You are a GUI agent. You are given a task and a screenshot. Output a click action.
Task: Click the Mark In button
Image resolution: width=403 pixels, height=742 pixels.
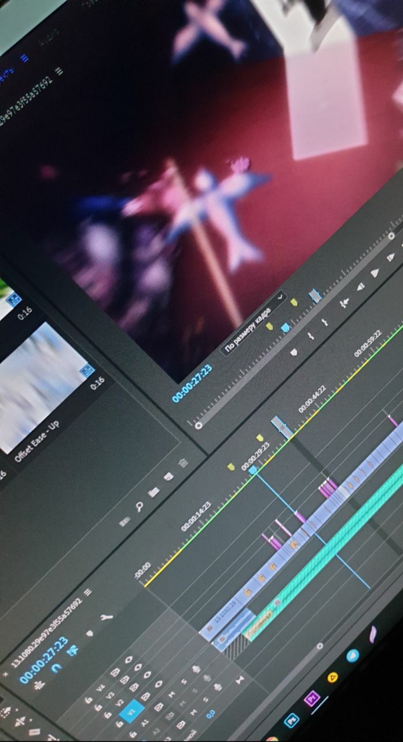tap(311, 336)
